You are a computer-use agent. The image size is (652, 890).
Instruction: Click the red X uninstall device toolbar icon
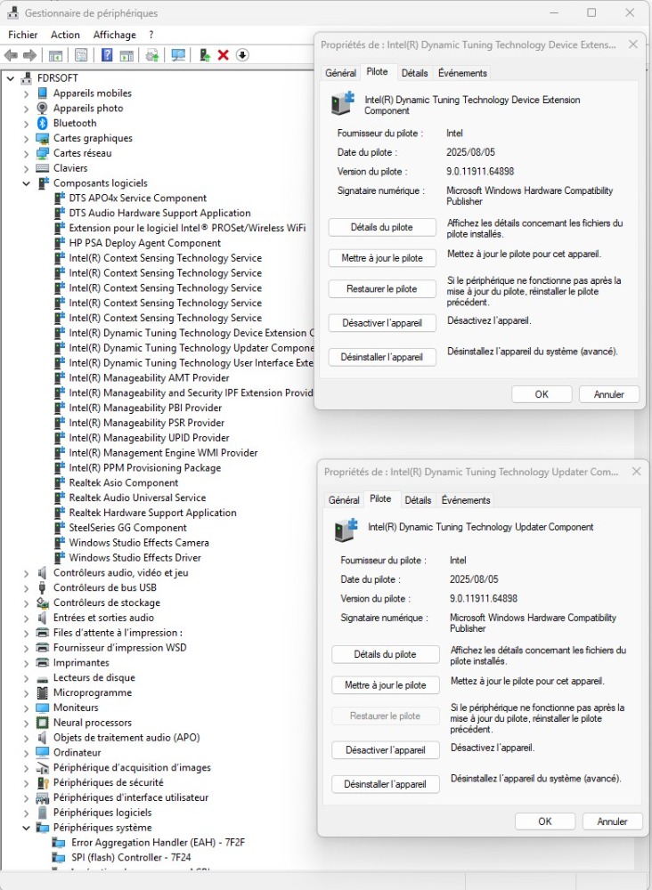[223, 55]
